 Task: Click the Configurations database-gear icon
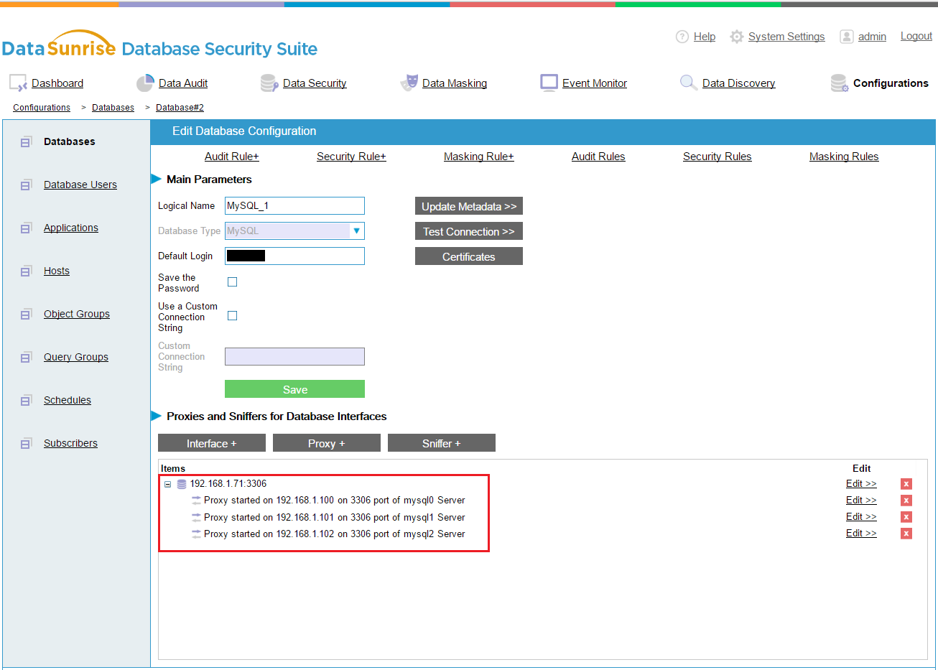(840, 83)
